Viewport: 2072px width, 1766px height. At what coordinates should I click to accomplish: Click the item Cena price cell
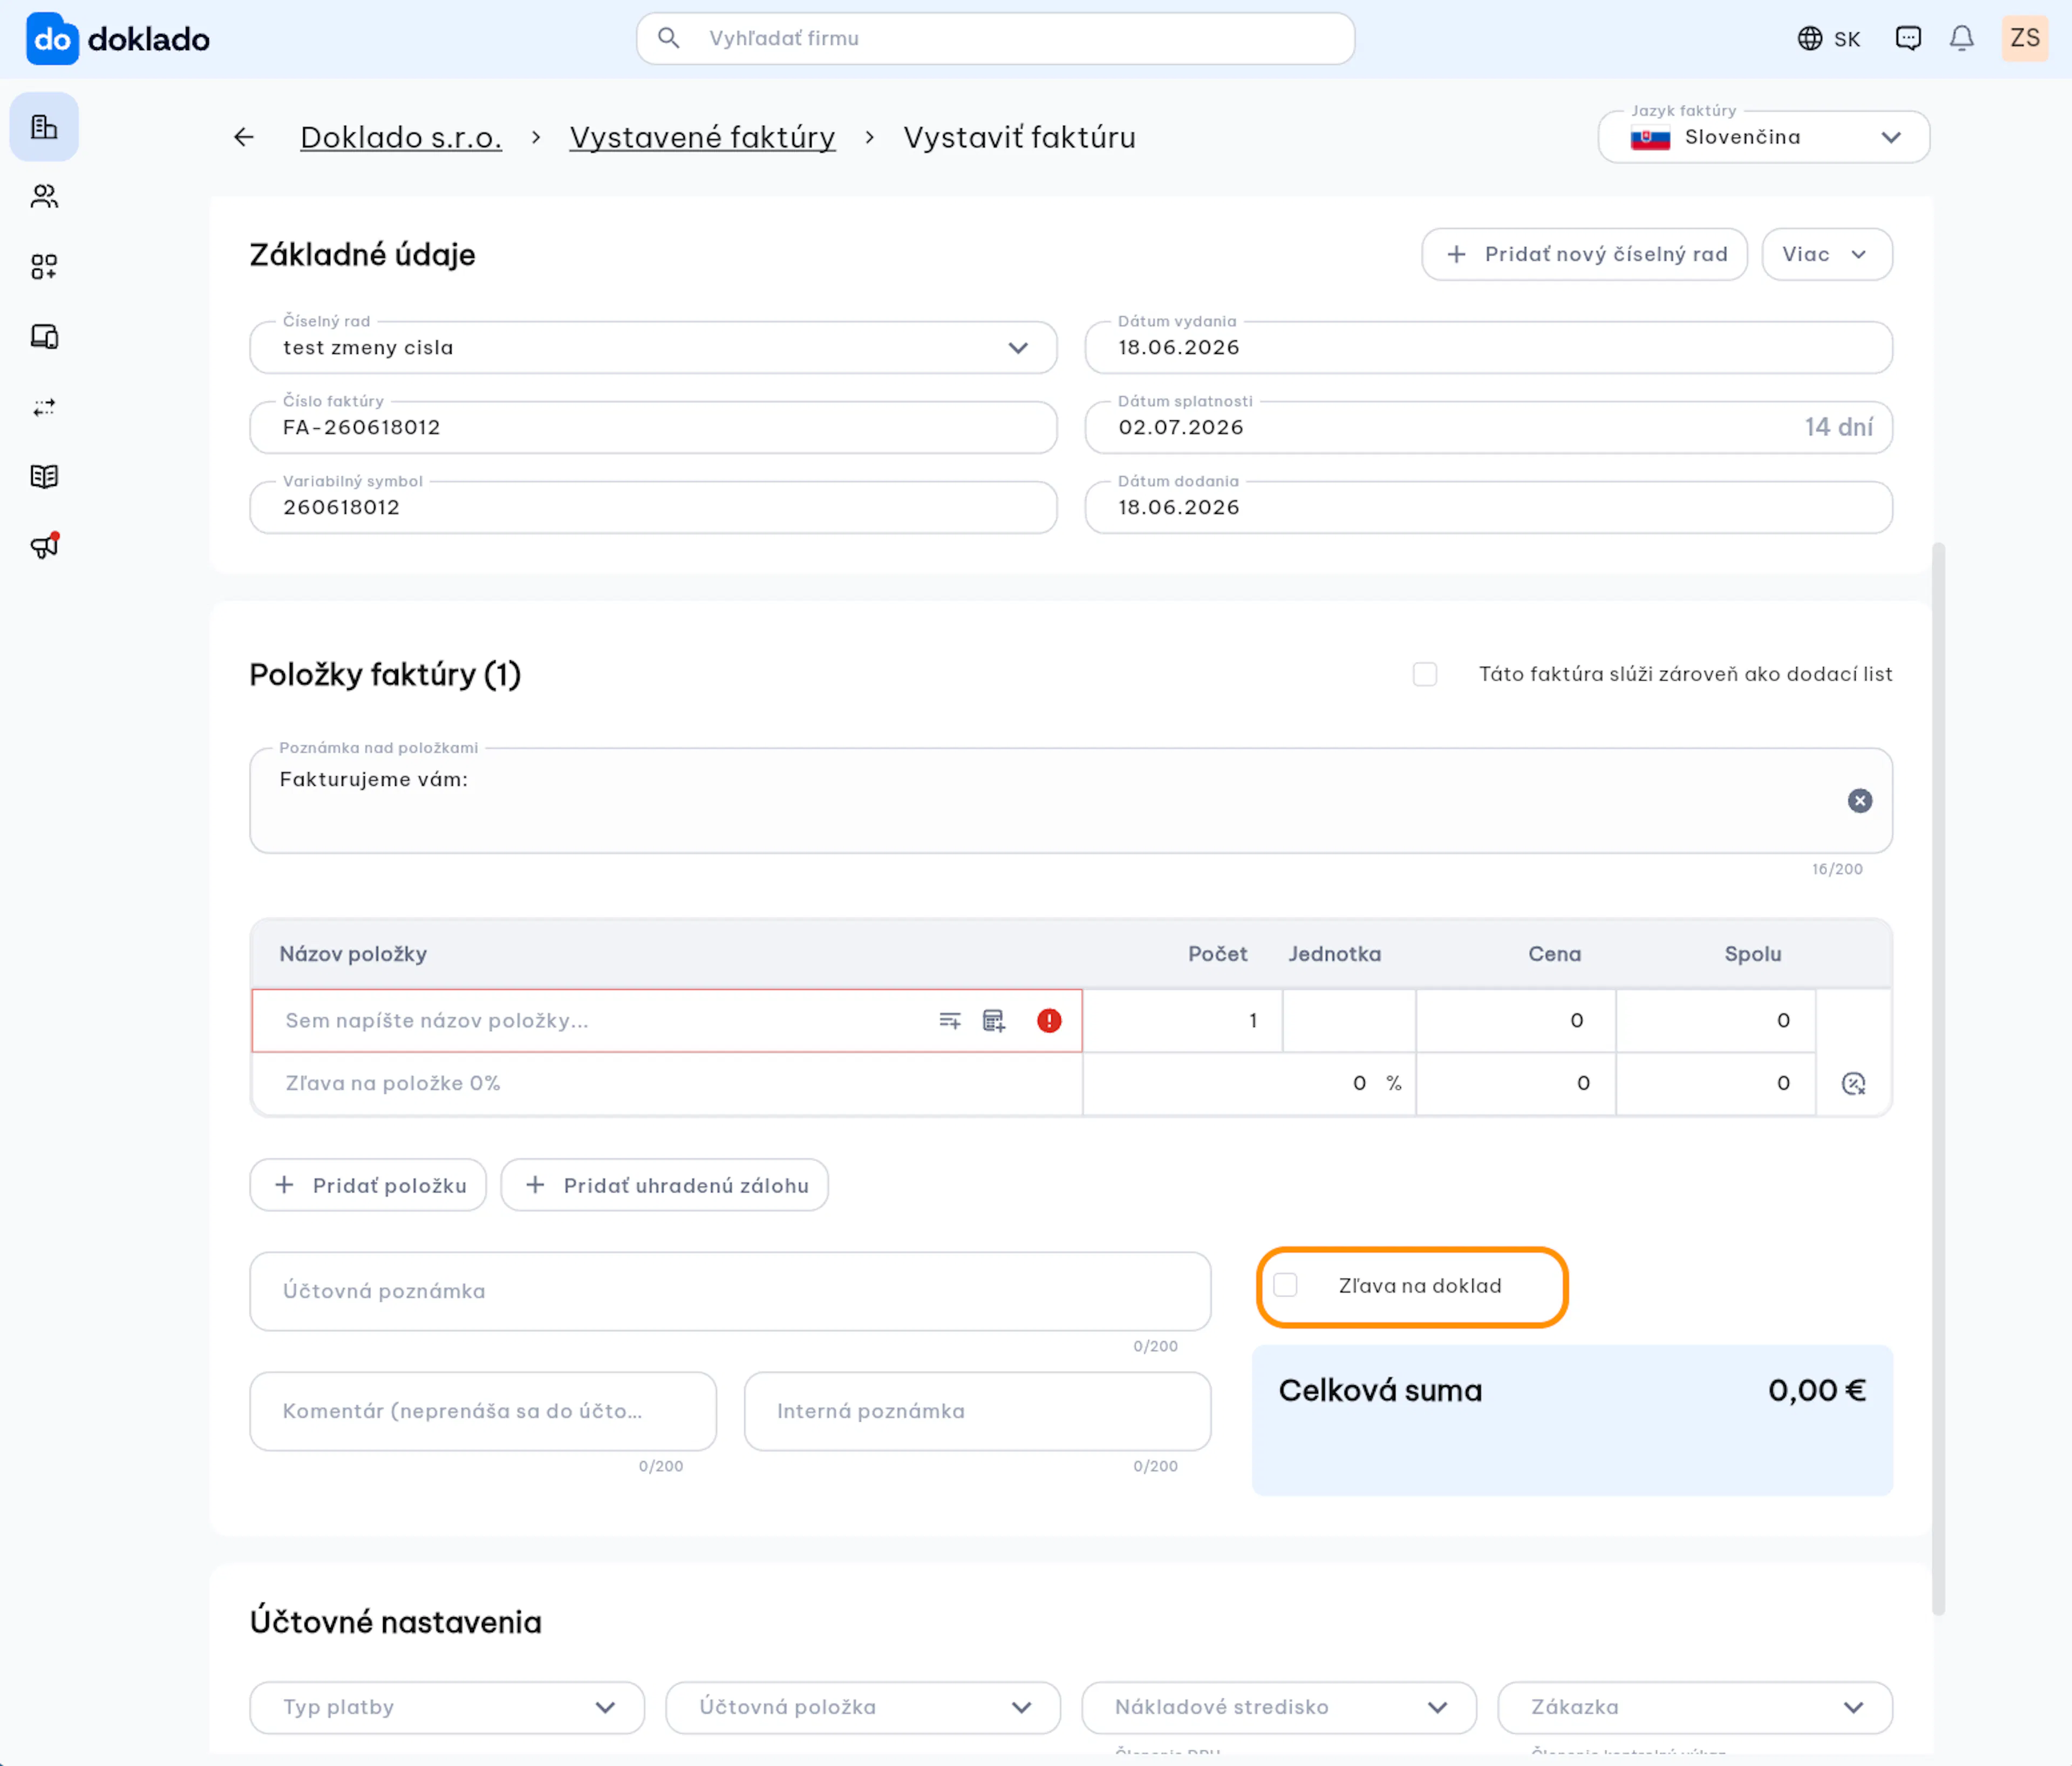[x=1516, y=1021]
